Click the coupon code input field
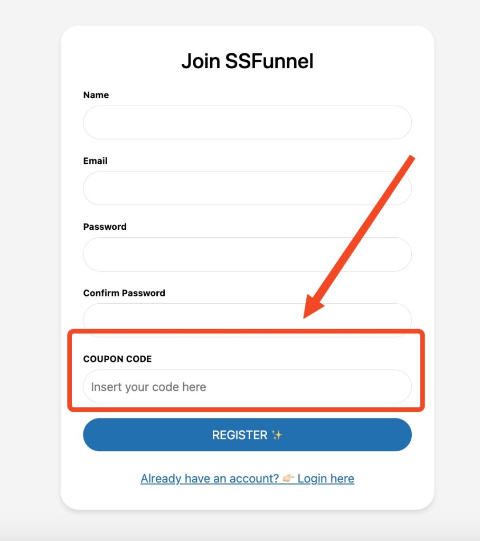The width and height of the screenshot is (480, 541). pyautogui.click(x=247, y=387)
